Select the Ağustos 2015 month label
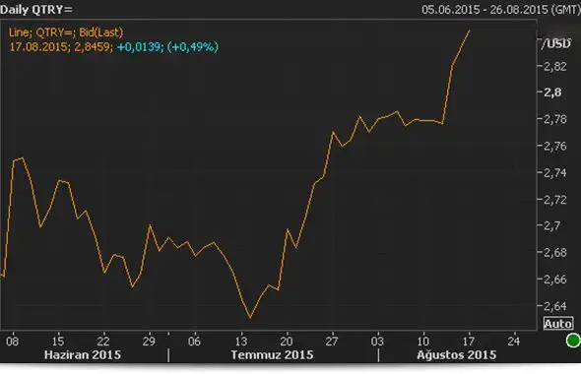 click(457, 354)
